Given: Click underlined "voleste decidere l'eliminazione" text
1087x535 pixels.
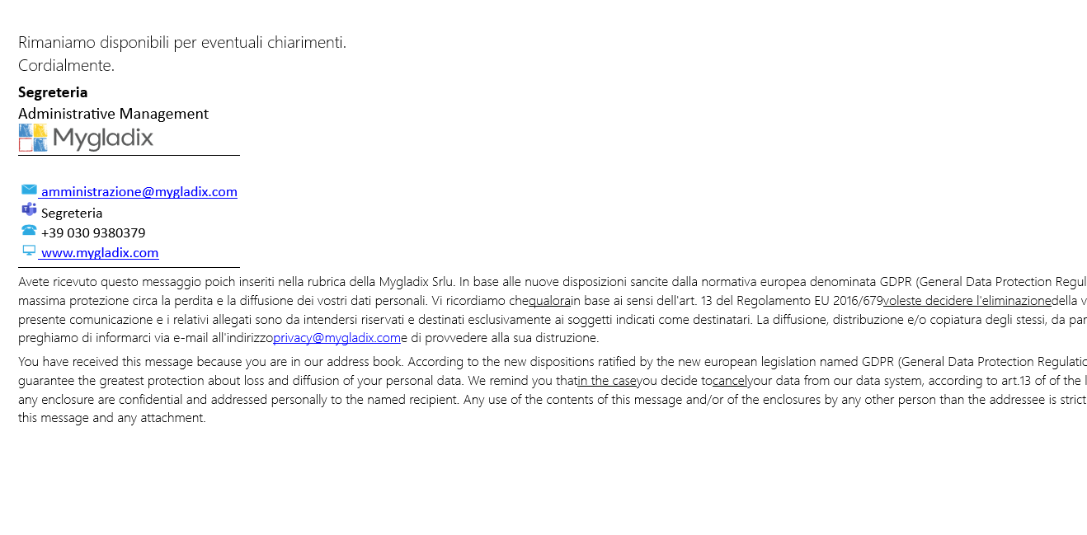Looking at the screenshot, I should [967, 301].
